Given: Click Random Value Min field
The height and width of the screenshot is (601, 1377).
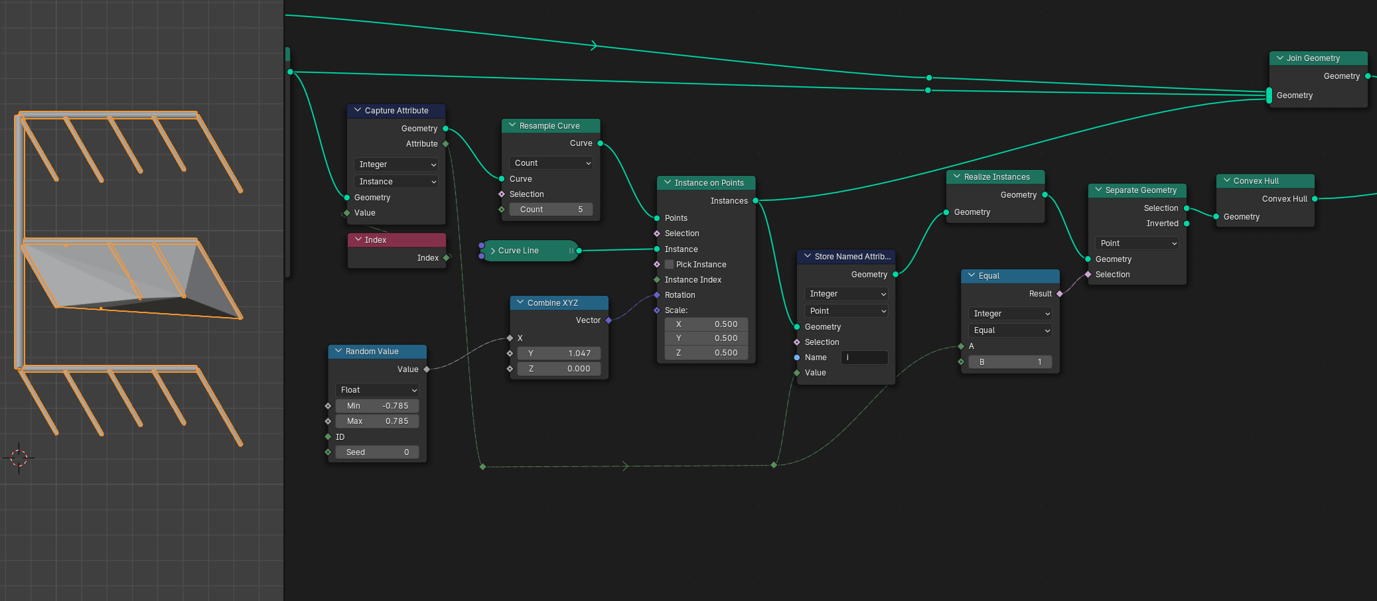Looking at the screenshot, I should (x=377, y=406).
